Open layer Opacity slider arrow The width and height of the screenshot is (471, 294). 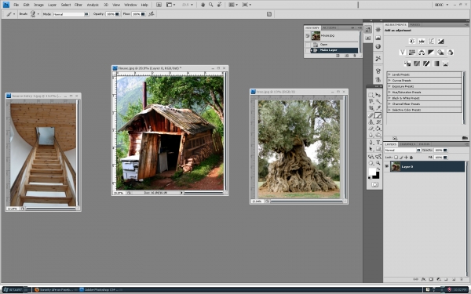(x=445, y=150)
